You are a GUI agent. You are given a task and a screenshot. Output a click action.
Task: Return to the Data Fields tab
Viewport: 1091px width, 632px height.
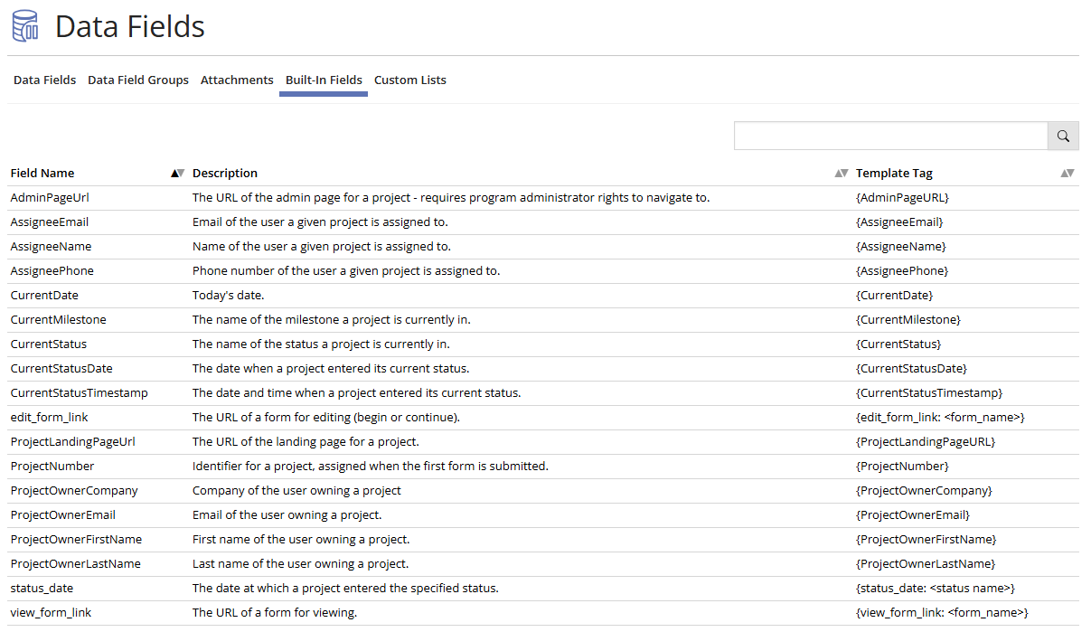click(x=44, y=80)
